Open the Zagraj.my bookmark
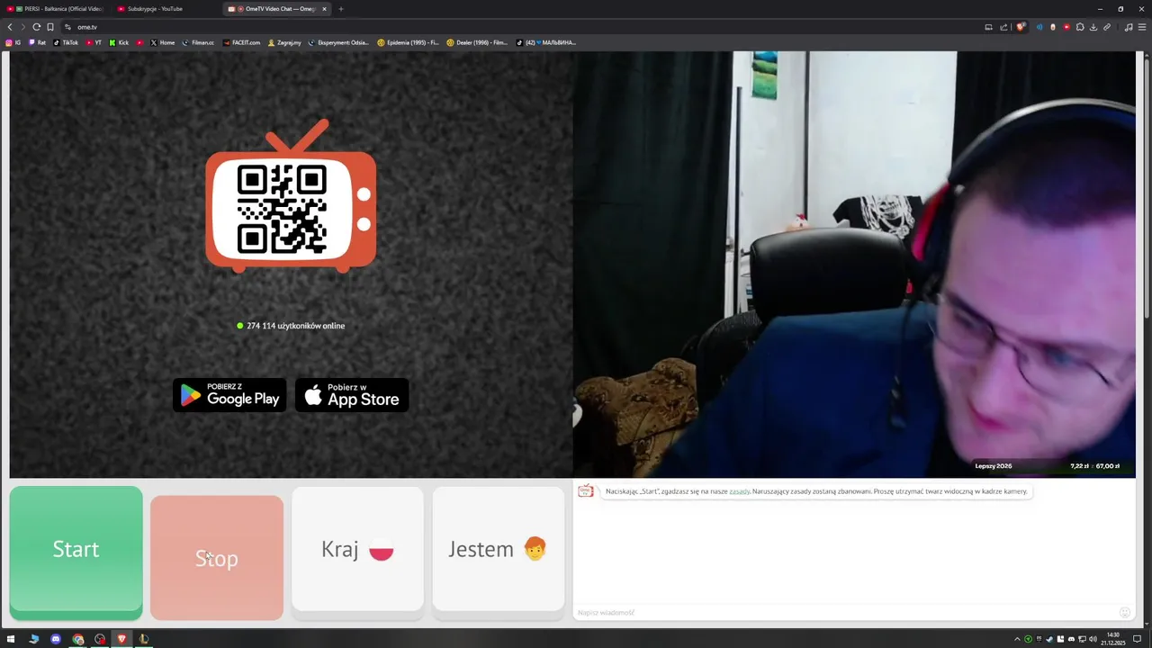Image resolution: width=1152 pixels, height=648 pixels. 284,42
